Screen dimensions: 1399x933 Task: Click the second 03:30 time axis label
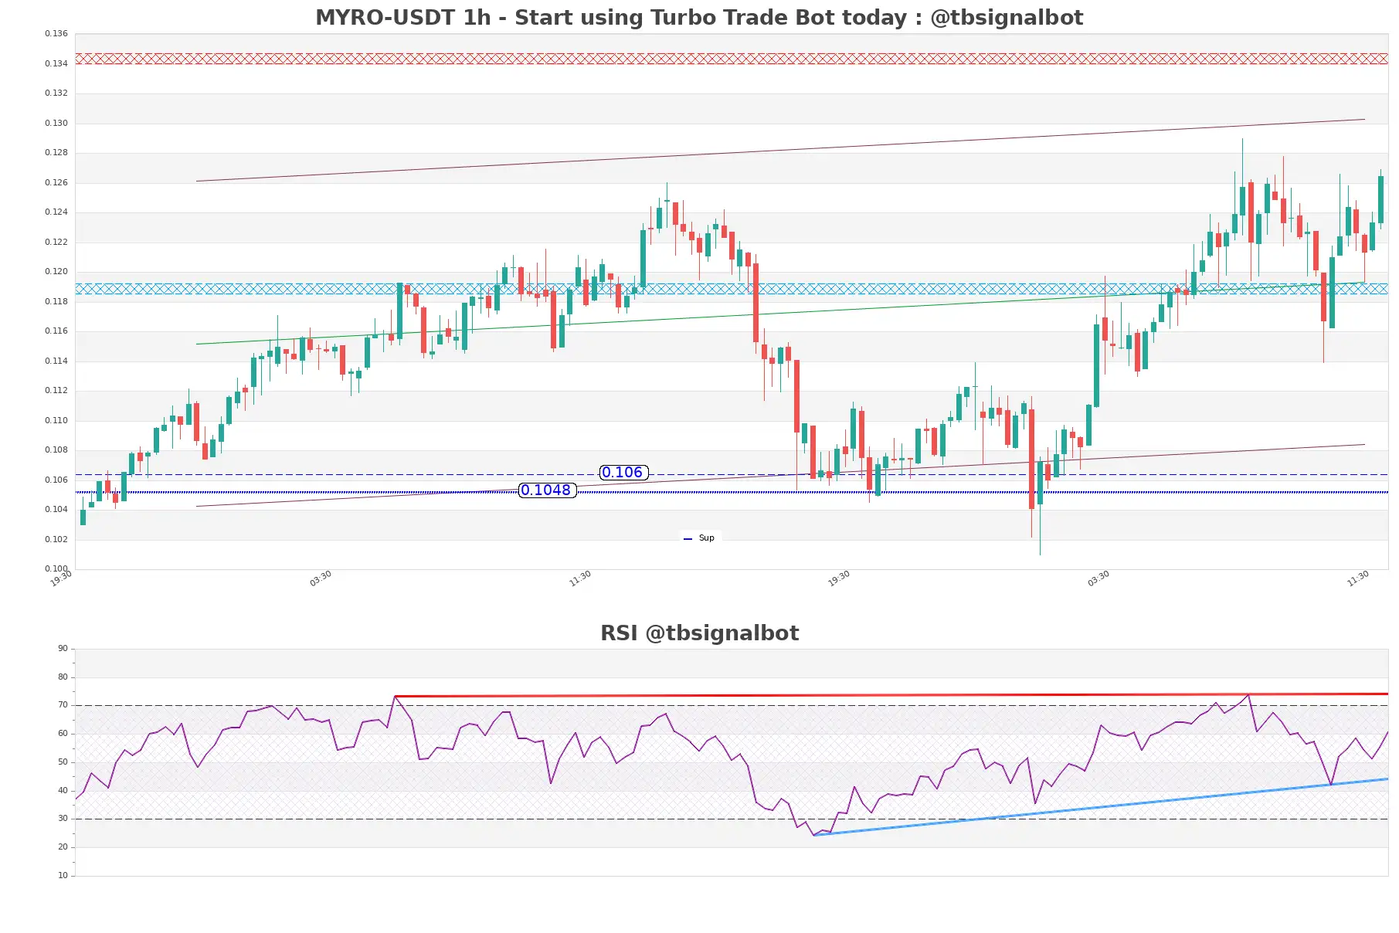click(1098, 578)
